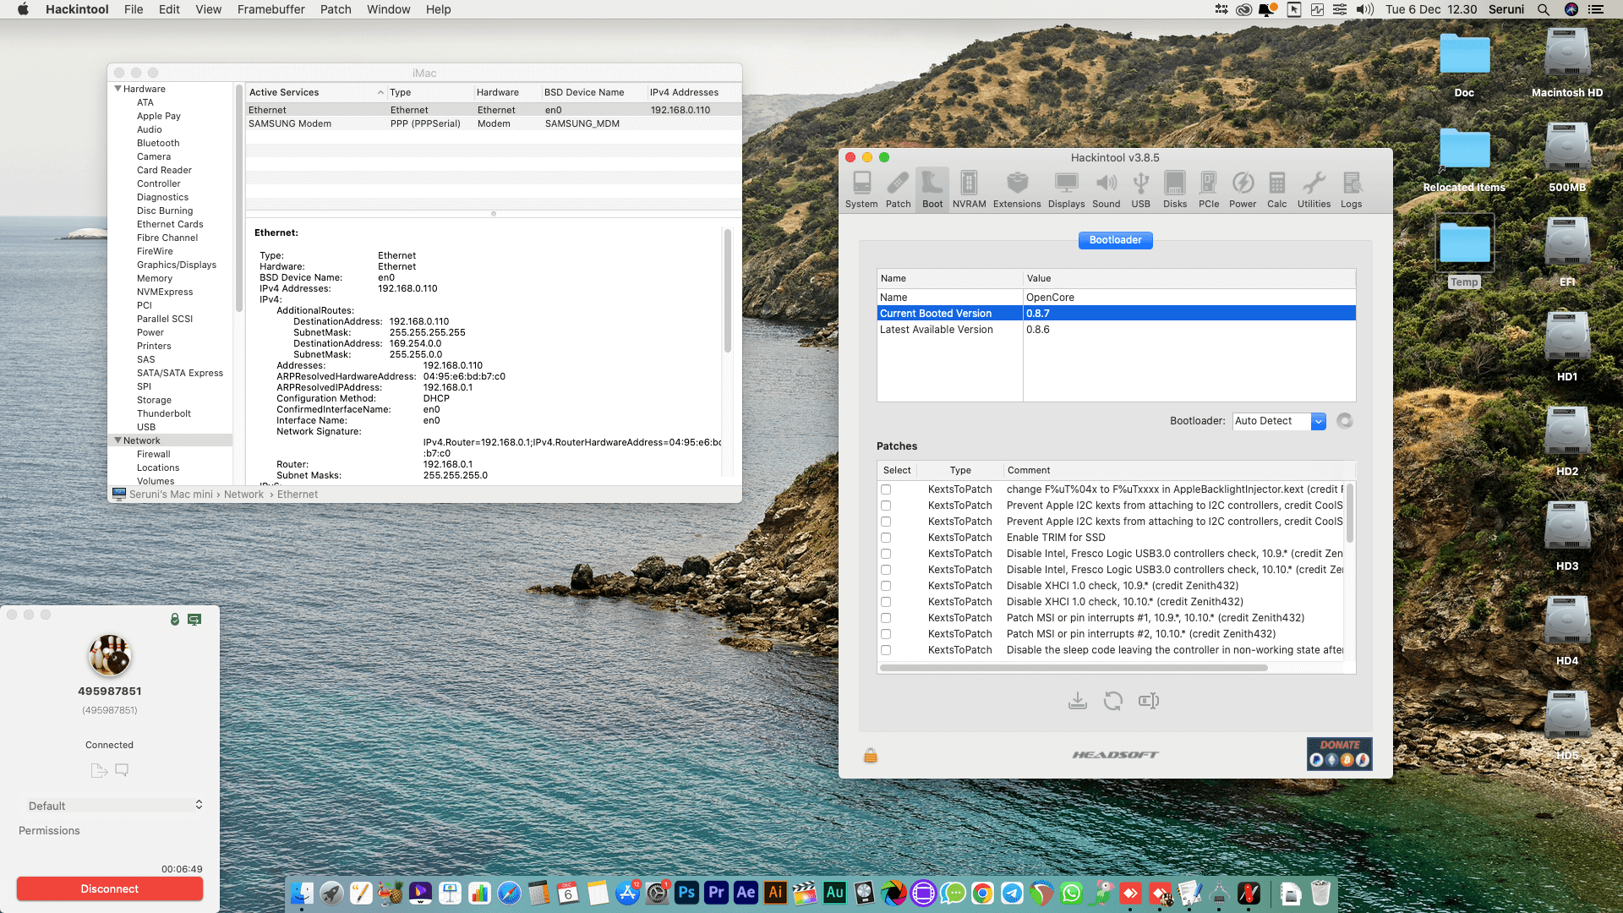Open the Extensions panel
Image resolution: width=1623 pixels, height=913 pixels.
[x=1017, y=188]
